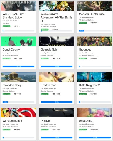Click the Stranded Deep banner image
Viewport: 113px width, 141px height.
point(18,77)
